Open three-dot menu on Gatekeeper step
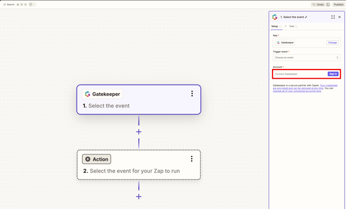The width and height of the screenshot is (346, 209). tap(192, 94)
